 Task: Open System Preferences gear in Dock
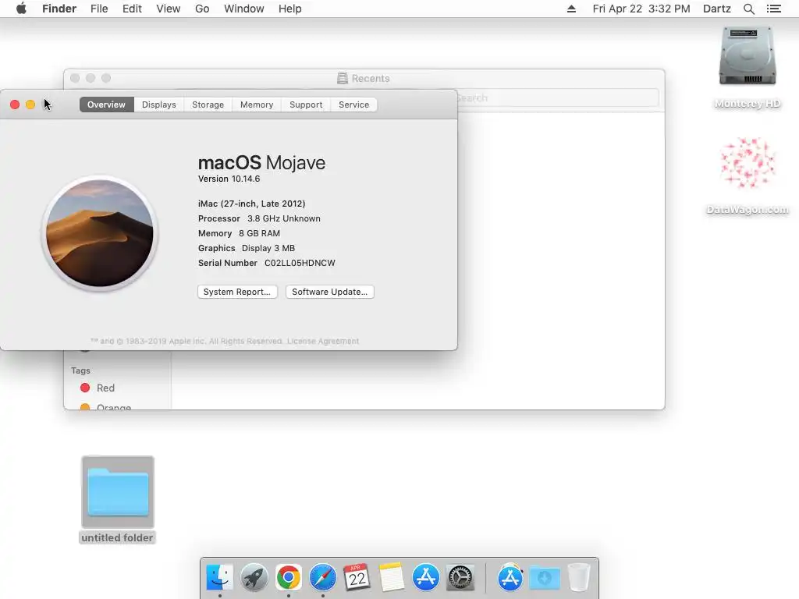460,578
